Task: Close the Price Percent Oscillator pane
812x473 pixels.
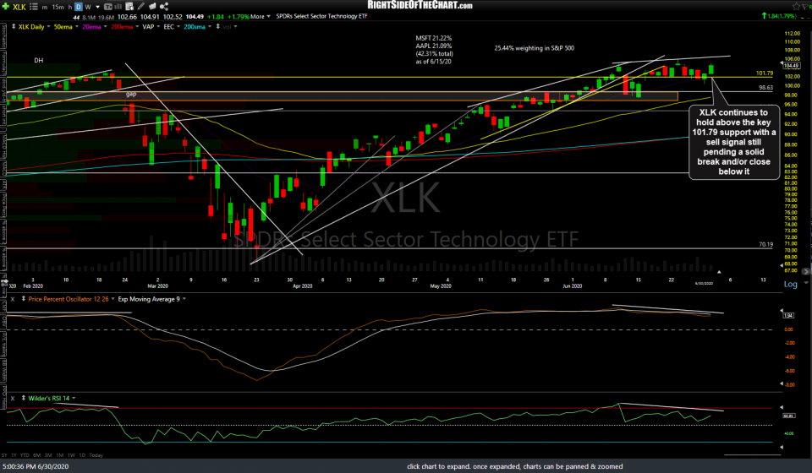Action: 13,299
